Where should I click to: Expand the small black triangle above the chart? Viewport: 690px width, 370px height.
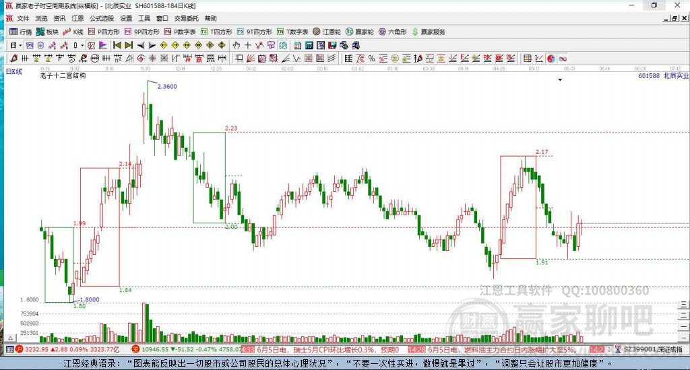pos(560,80)
